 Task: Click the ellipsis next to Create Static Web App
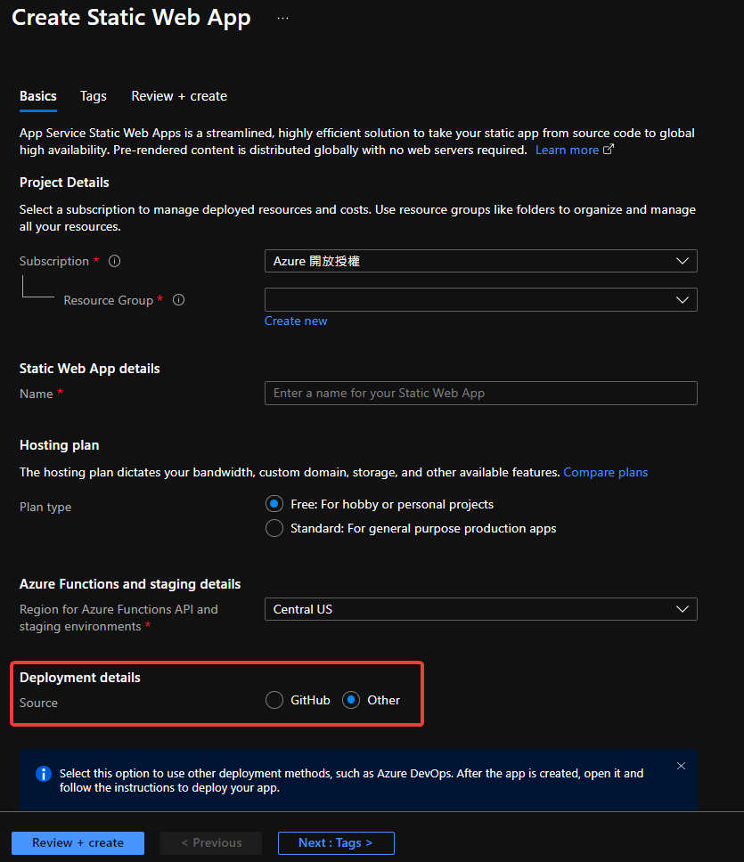[x=282, y=18]
